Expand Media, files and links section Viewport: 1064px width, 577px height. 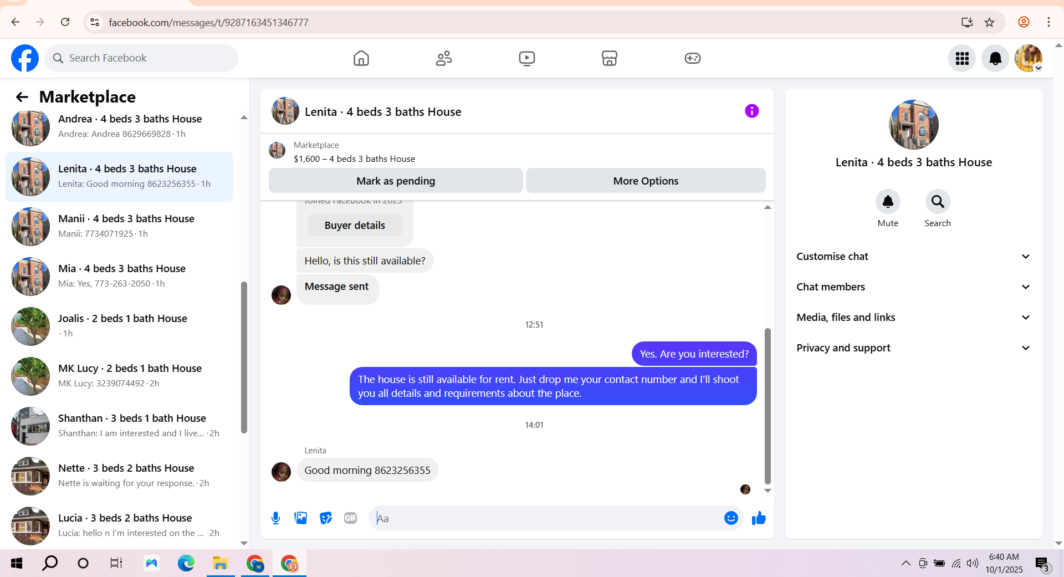(913, 318)
